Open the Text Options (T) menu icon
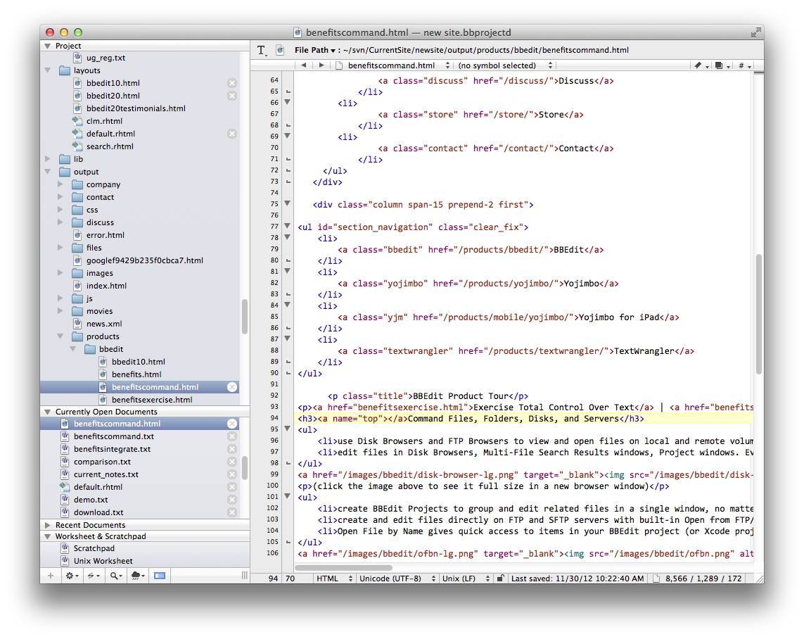Viewport: 804px width, 639px height. 262,50
